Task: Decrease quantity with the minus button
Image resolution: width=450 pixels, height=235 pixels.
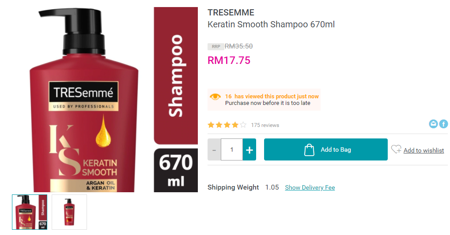Action: click(214, 149)
